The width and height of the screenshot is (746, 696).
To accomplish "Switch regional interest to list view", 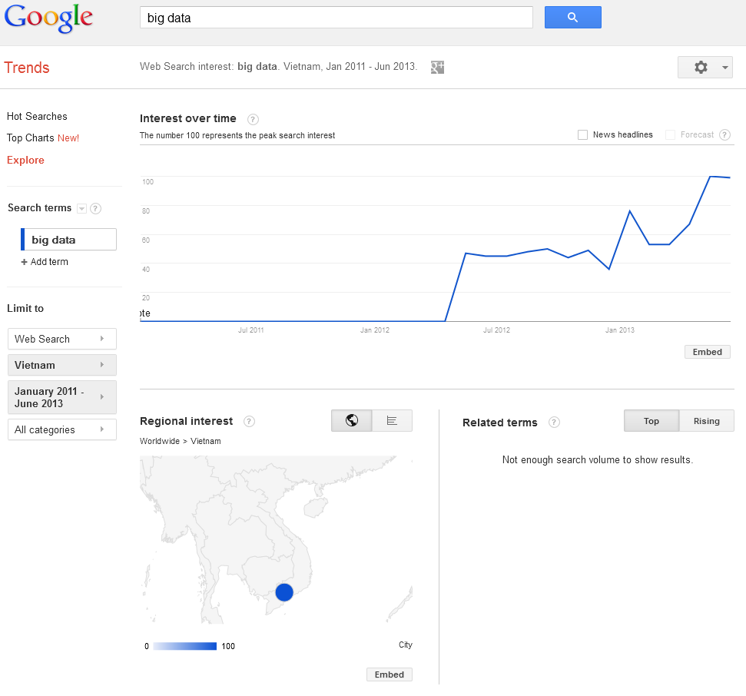I will click(392, 420).
